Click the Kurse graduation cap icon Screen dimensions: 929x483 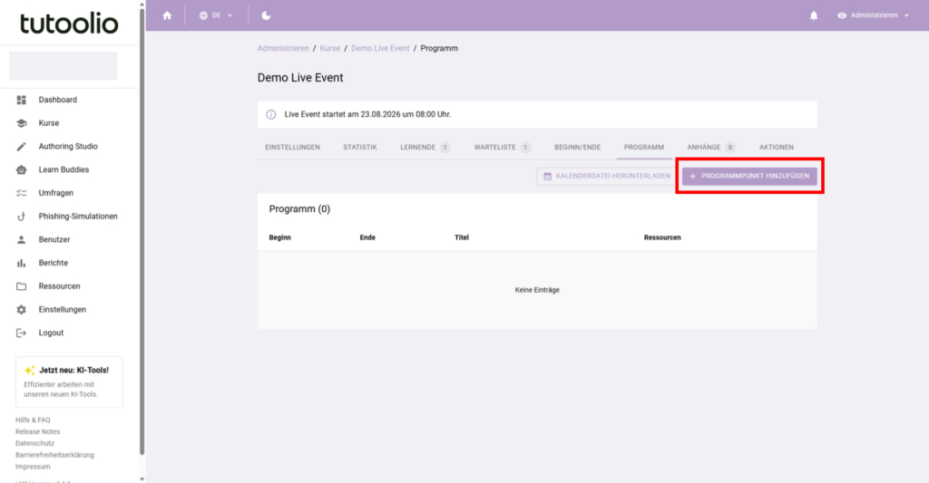(22, 123)
